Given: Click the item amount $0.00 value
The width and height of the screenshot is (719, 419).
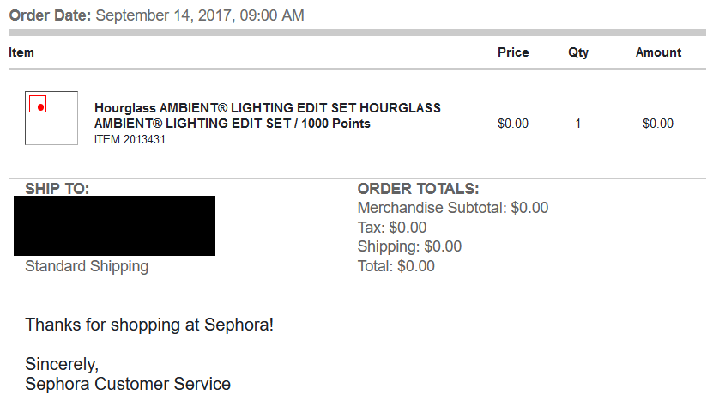Looking at the screenshot, I should coord(658,124).
